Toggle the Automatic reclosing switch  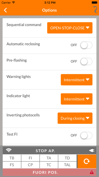[x=86, y=45]
